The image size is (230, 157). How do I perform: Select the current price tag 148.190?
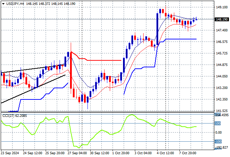click(222, 20)
